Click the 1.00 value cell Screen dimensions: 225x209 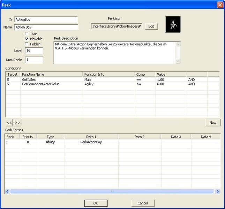click(x=160, y=80)
